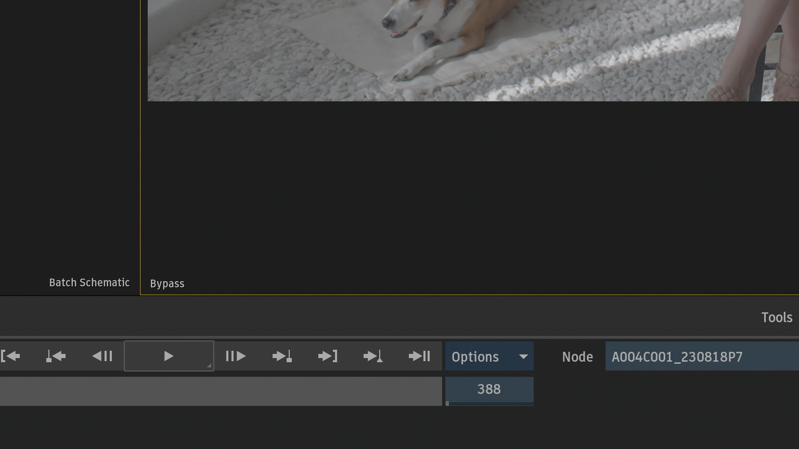Start forward playback
Viewport: 799px width, 449px height.
pyautogui.click(x=168, y=356)
